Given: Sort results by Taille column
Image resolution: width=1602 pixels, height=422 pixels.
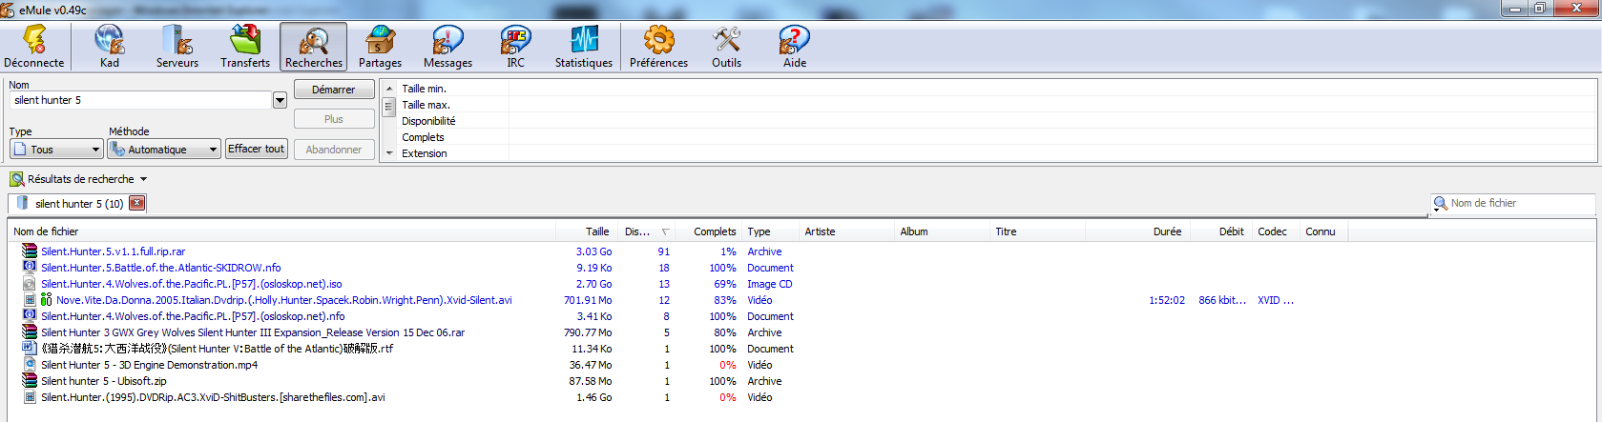Looking at the screenshot, I should (588, 231).
